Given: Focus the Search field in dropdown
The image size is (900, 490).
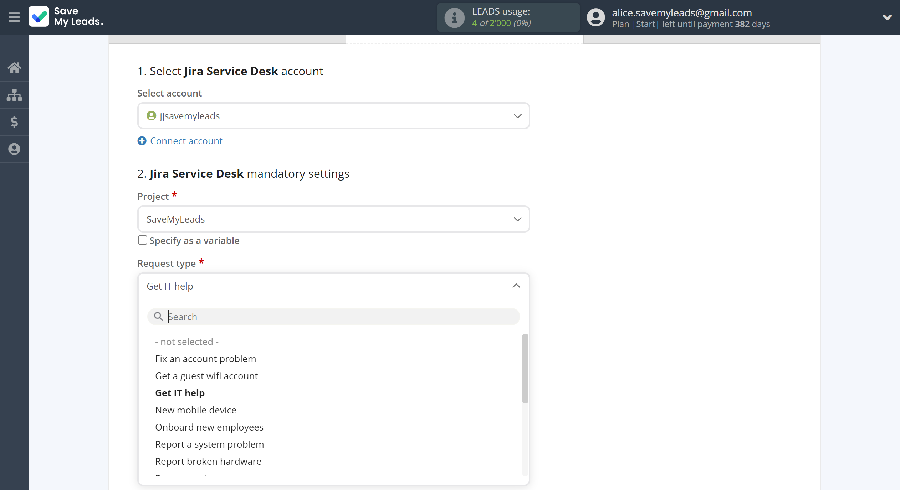Looking at the screenshot, I should 333,316.
